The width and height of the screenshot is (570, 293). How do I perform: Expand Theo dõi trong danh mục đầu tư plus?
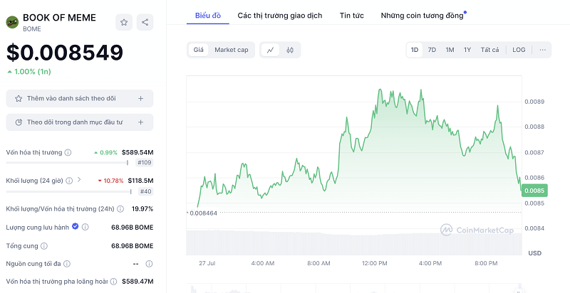(x=140, y=122)
